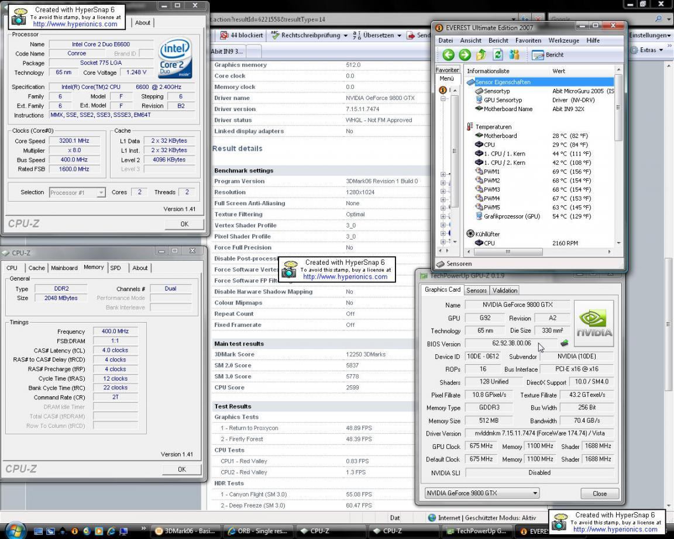Switch to the ORB Single result taskbar button

pos(259,531)
